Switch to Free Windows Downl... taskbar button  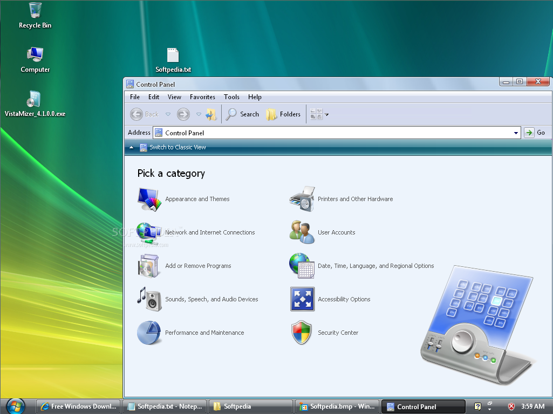point(78,406)
